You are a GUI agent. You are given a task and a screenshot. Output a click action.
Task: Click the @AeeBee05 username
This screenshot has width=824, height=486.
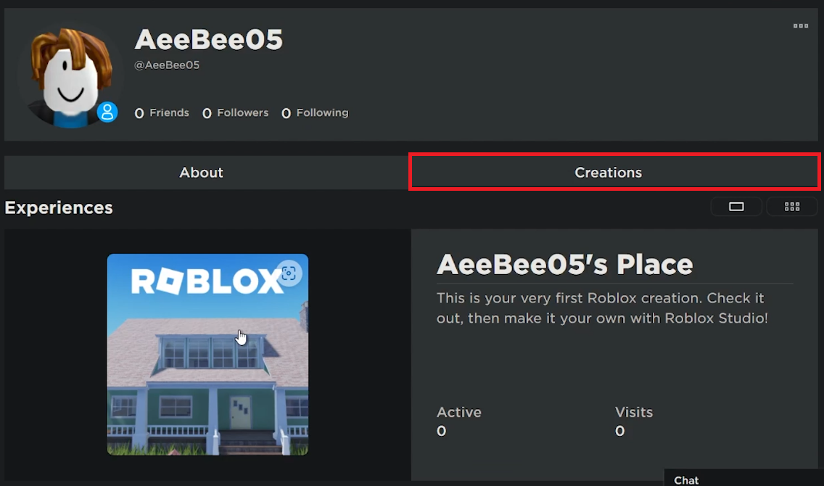coord(168,65)
